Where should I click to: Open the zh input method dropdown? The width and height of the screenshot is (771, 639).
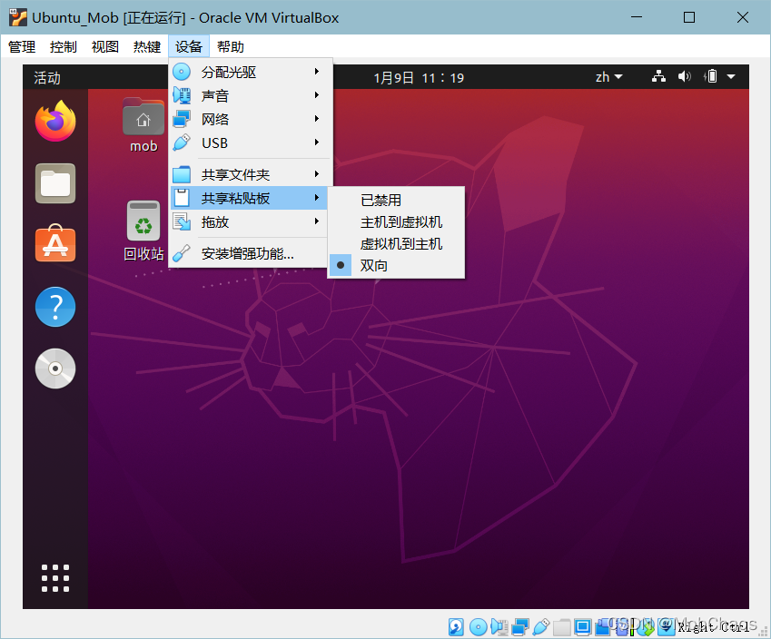click(608, 77)
